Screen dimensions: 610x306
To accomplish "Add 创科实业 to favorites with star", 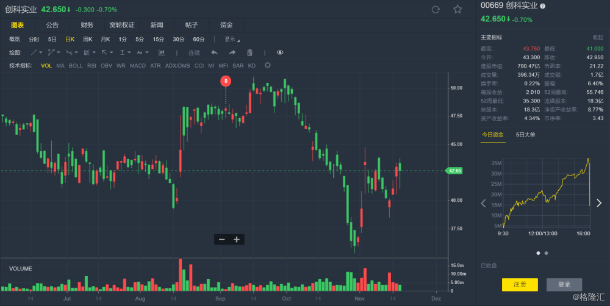I will [x=457, y=9].
